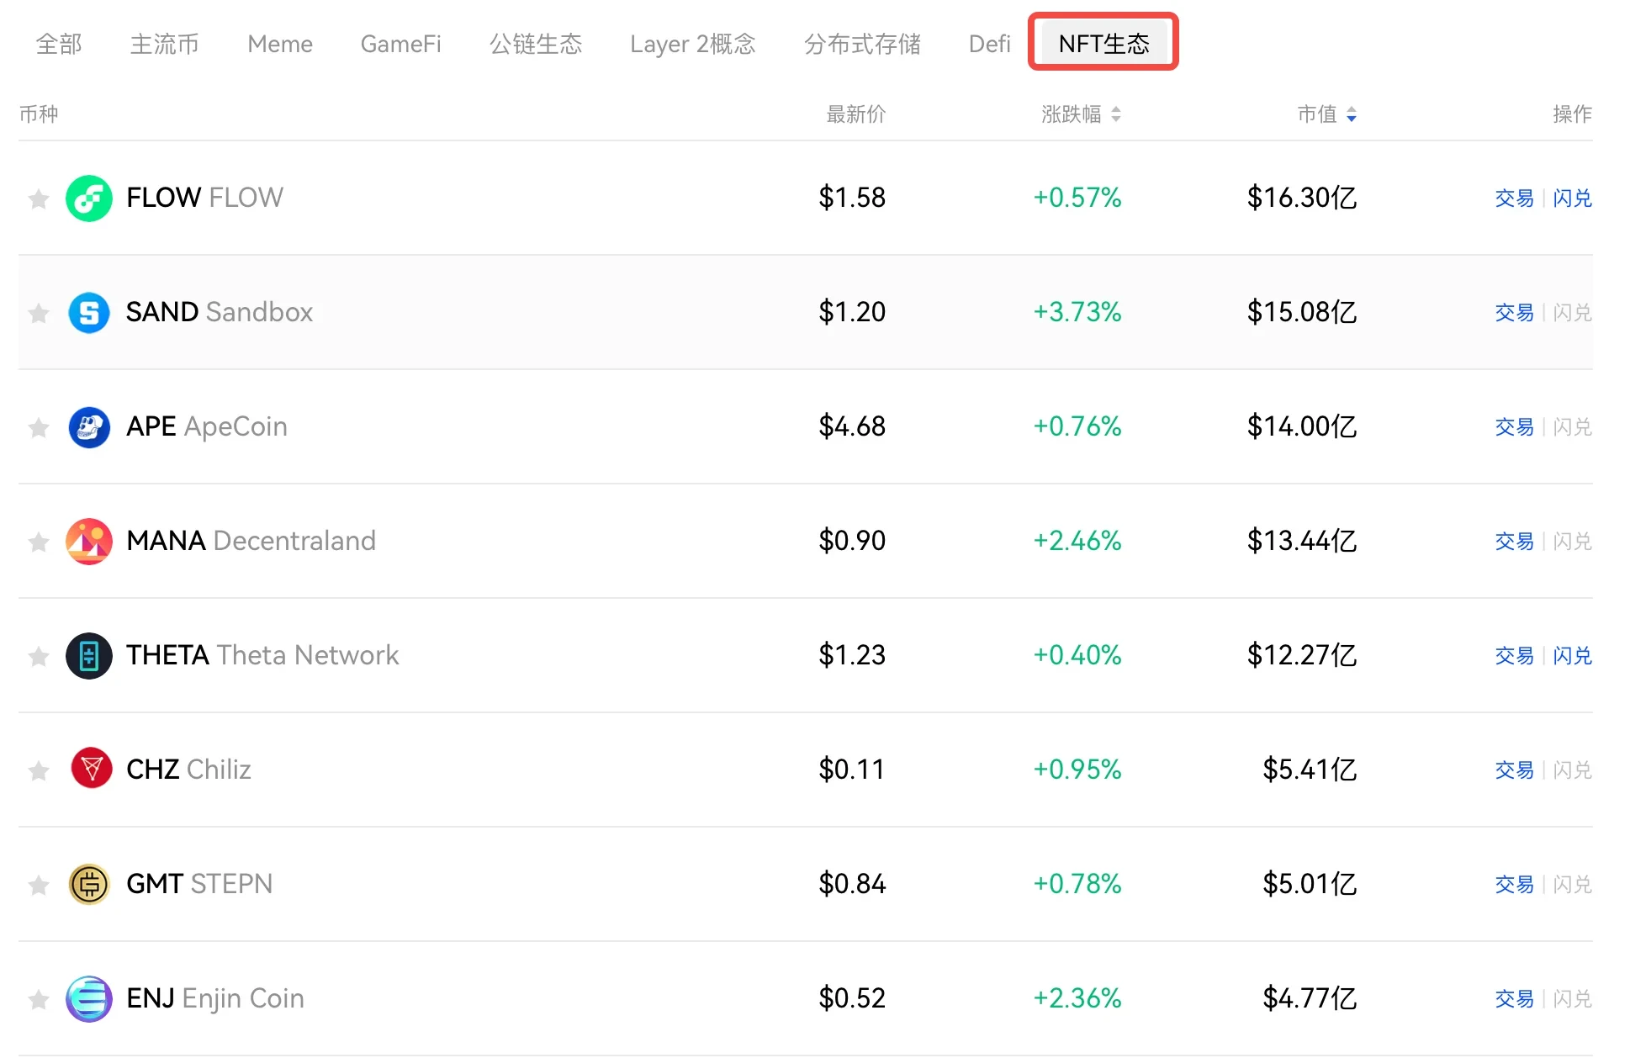Click 交易 link for SAND

(x=1514, y=313)
